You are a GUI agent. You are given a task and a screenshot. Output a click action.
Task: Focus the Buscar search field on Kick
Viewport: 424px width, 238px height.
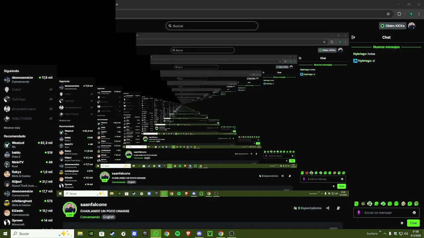click(212, 26)
